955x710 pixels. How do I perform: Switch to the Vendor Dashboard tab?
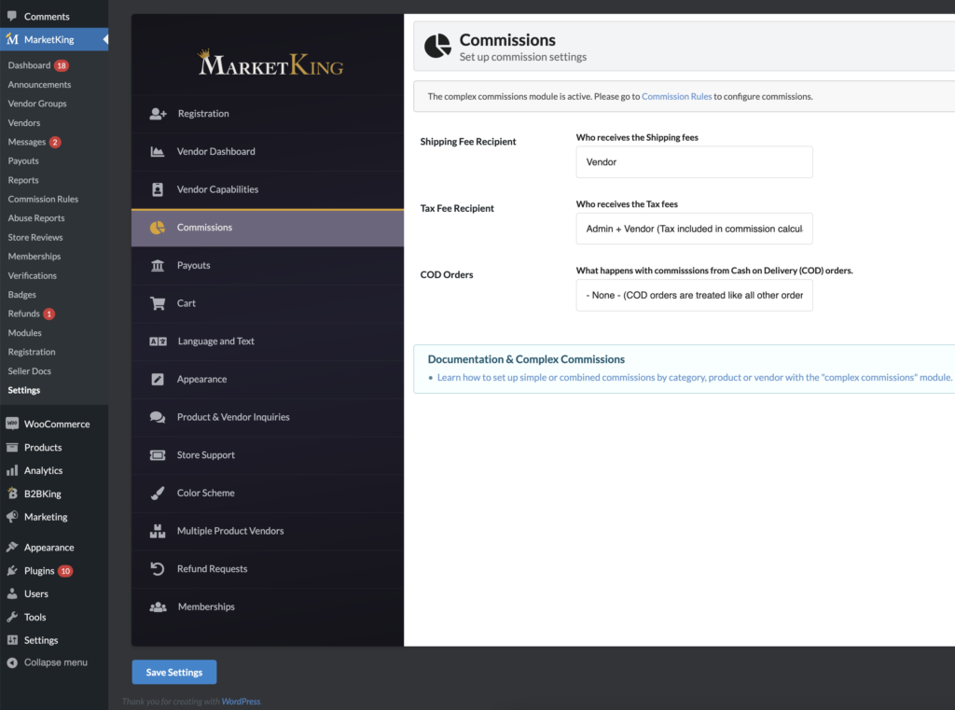tap(268, 151)
